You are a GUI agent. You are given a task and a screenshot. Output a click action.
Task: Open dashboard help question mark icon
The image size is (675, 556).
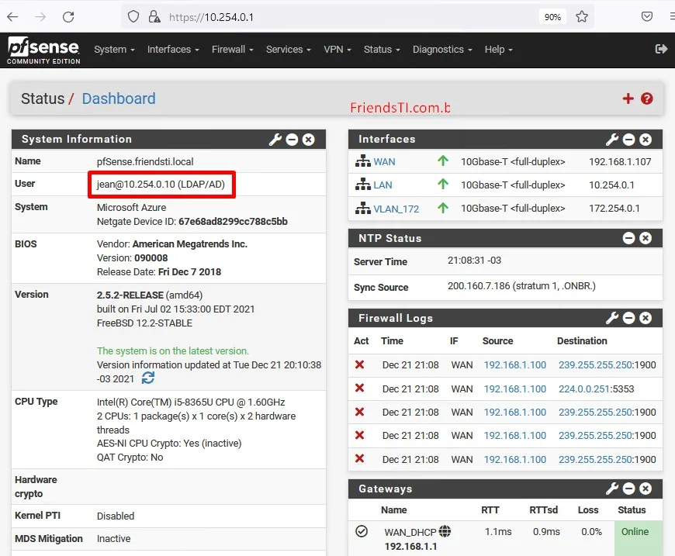tap(647, 98)
